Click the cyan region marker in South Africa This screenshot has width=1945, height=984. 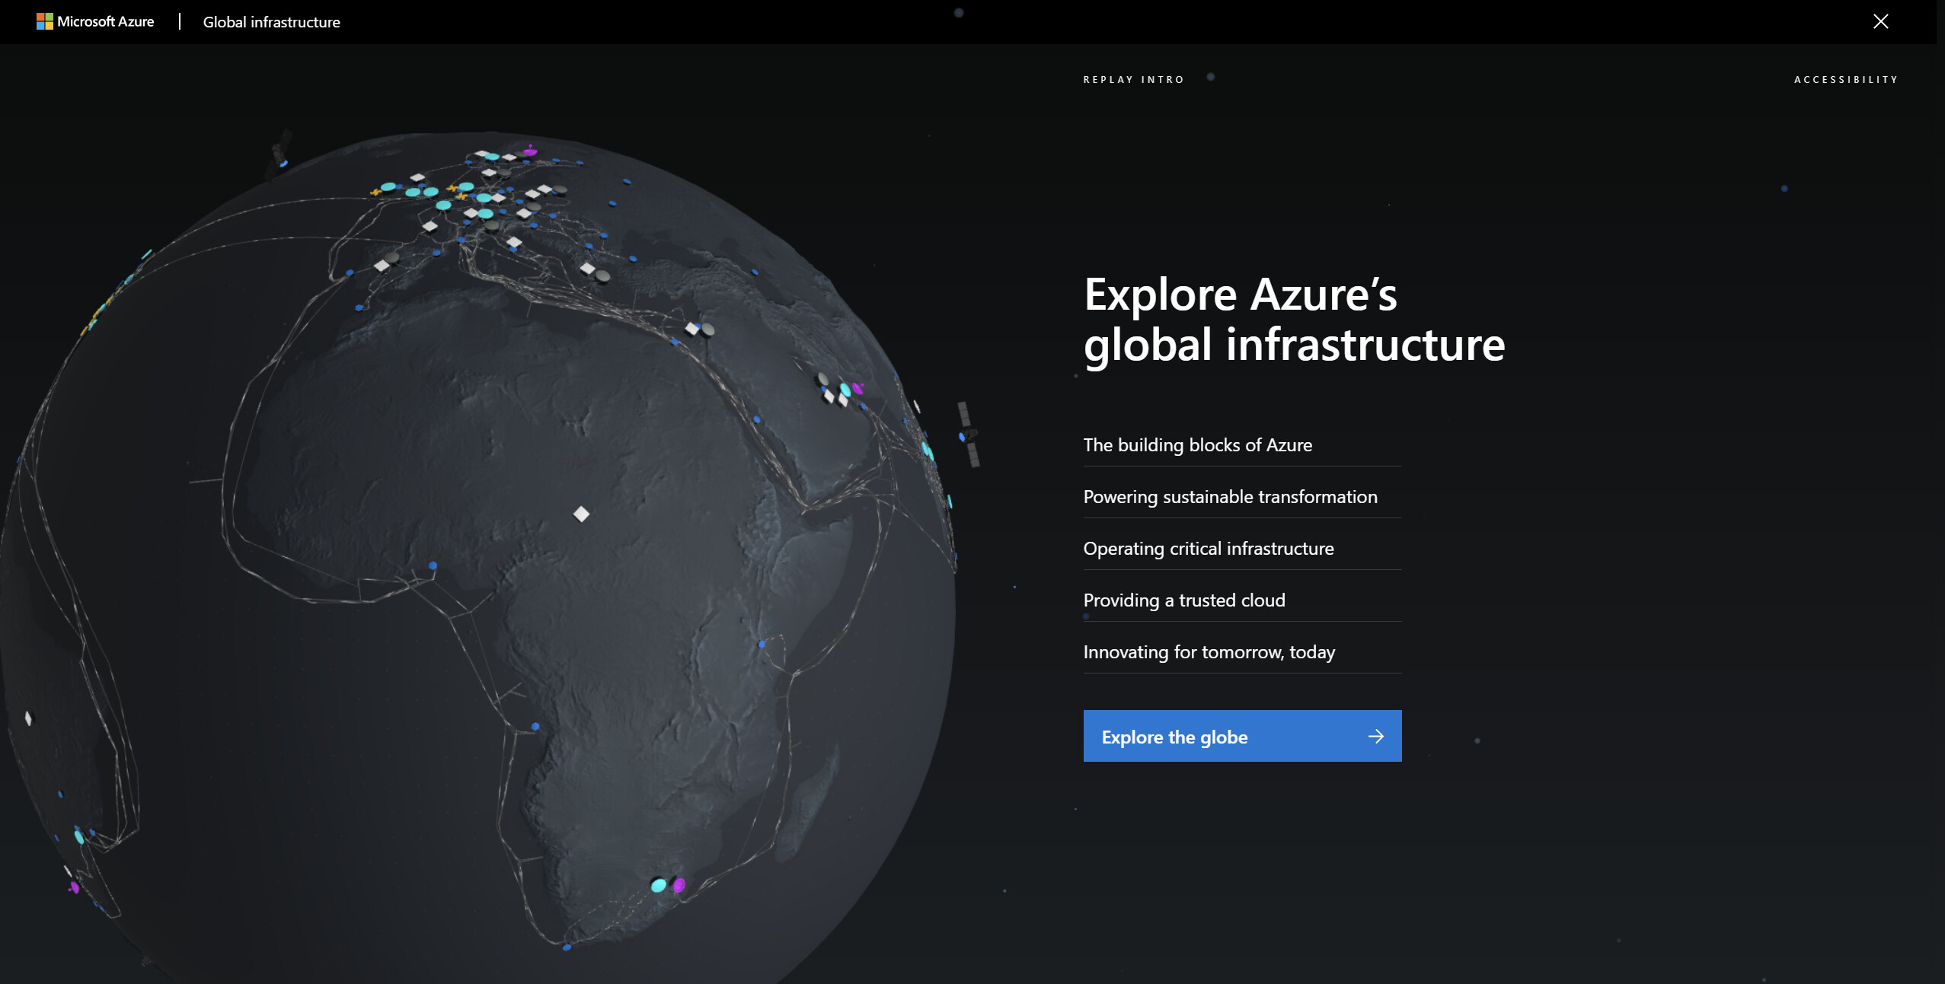(x=659, y=885)
